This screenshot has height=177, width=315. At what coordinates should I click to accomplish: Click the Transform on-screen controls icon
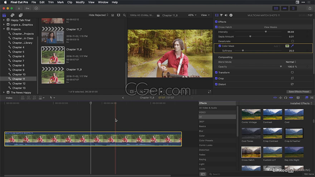(x=292, y=72)
